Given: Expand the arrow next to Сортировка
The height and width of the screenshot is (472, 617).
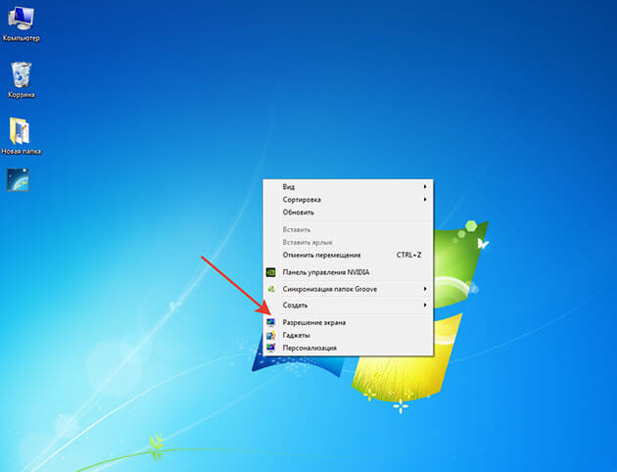Looking at the screenshot, I should click(x=425, y=200).
